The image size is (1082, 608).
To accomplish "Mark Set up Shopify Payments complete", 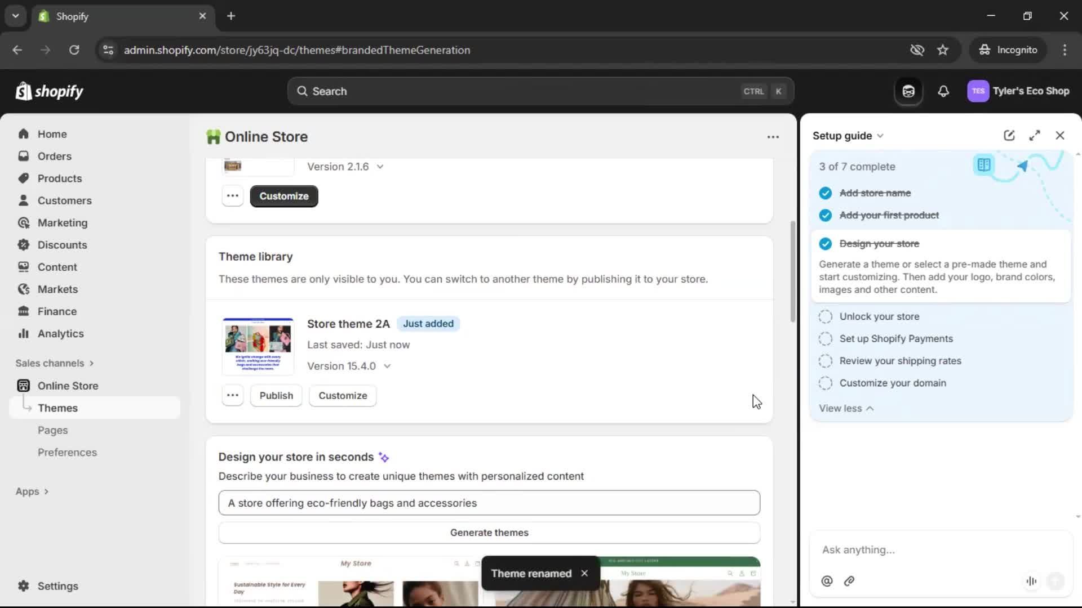I will 825,338.
